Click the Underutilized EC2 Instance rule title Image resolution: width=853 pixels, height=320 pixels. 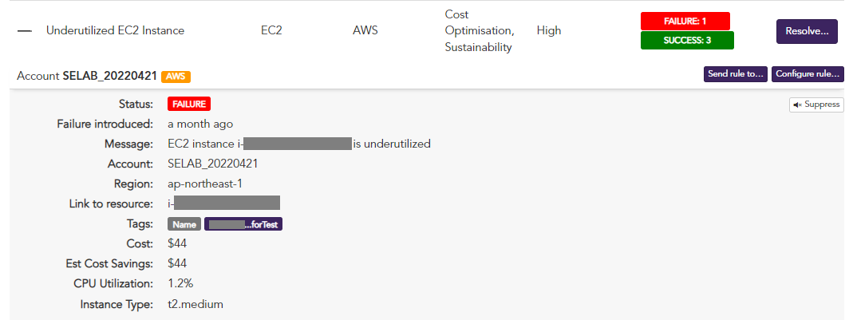(115, 31)
